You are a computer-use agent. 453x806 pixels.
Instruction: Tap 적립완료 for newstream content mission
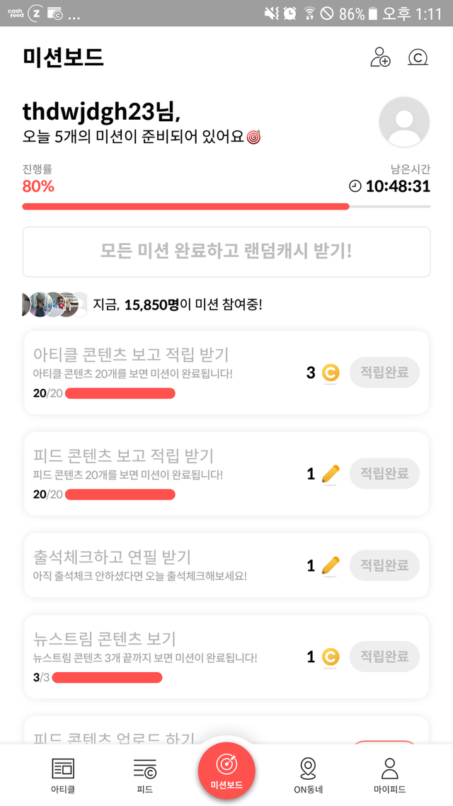click(384, 657)
